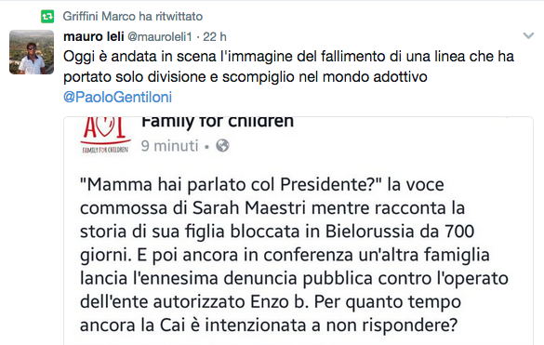Open the embedded Facebook post image

pos(299,231)
